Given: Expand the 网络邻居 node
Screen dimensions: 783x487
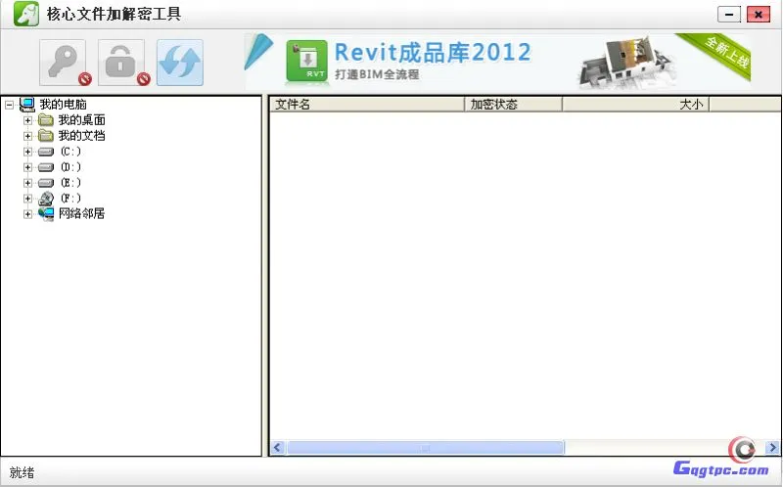Looking at the screenshot, I should 28,214.
